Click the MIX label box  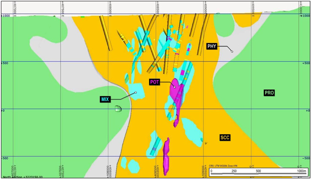(105, 99)
